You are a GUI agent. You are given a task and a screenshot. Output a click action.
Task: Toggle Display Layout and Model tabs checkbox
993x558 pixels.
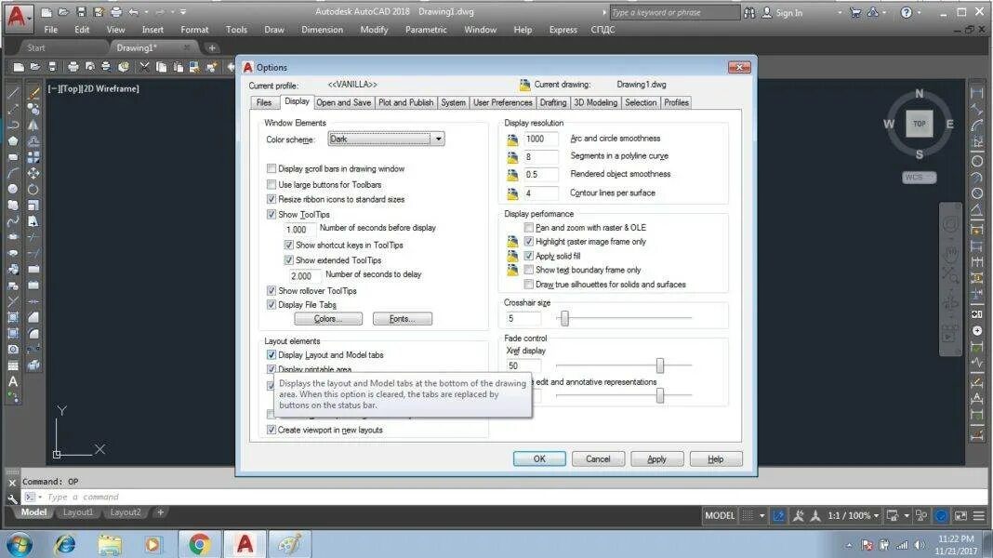pyautogui.click(x=271, y=354)
